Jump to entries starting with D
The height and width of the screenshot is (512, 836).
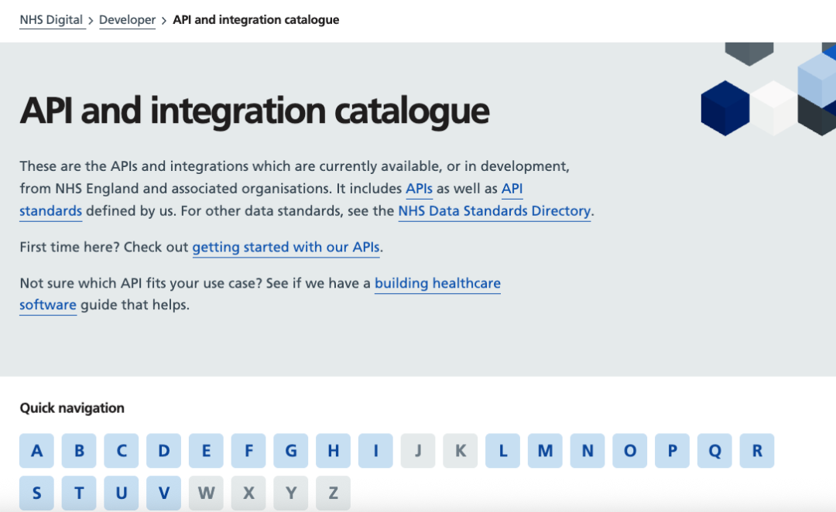(x=164, y=451)
